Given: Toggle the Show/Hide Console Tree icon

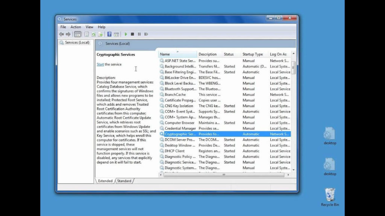Looking at the screenshot, I should pyautogui.click(x=77, y=34).
